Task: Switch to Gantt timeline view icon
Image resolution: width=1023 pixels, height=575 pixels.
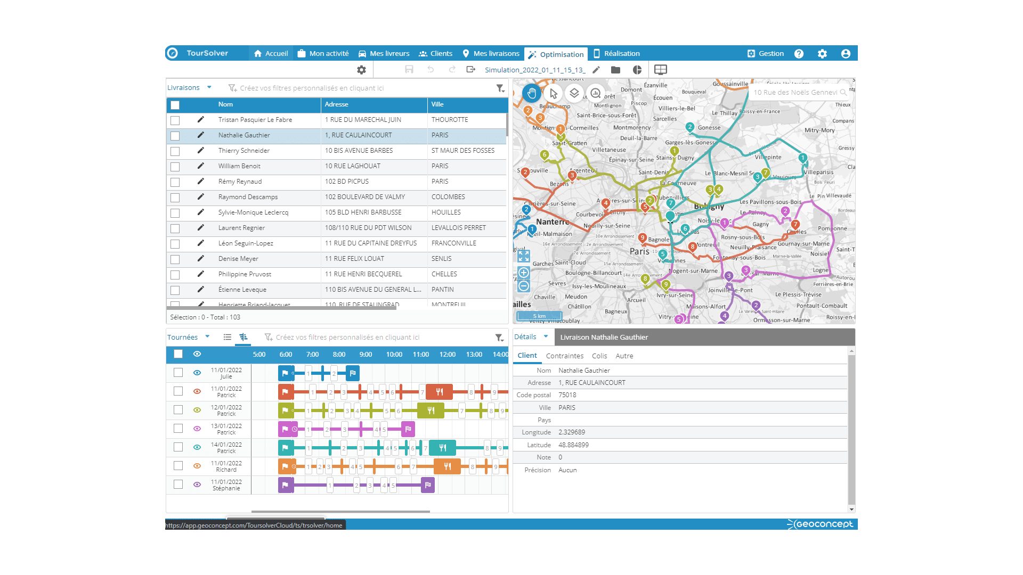Action: 243,337
